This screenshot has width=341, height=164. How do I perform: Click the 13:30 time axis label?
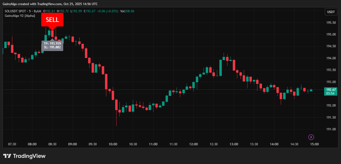[x=254, y=144]
